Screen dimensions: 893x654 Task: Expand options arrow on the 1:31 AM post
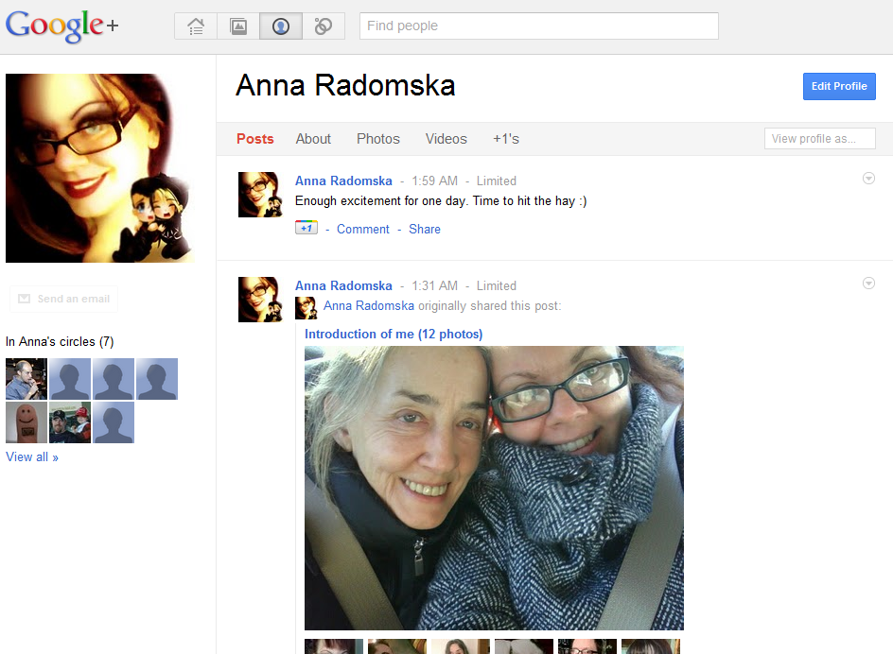click(868, 284)
